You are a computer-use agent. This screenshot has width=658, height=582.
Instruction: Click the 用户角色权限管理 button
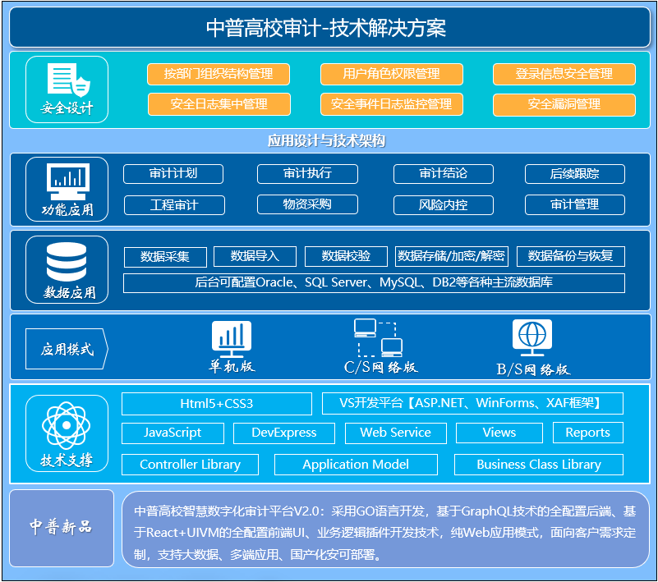(x=392, y=74)
